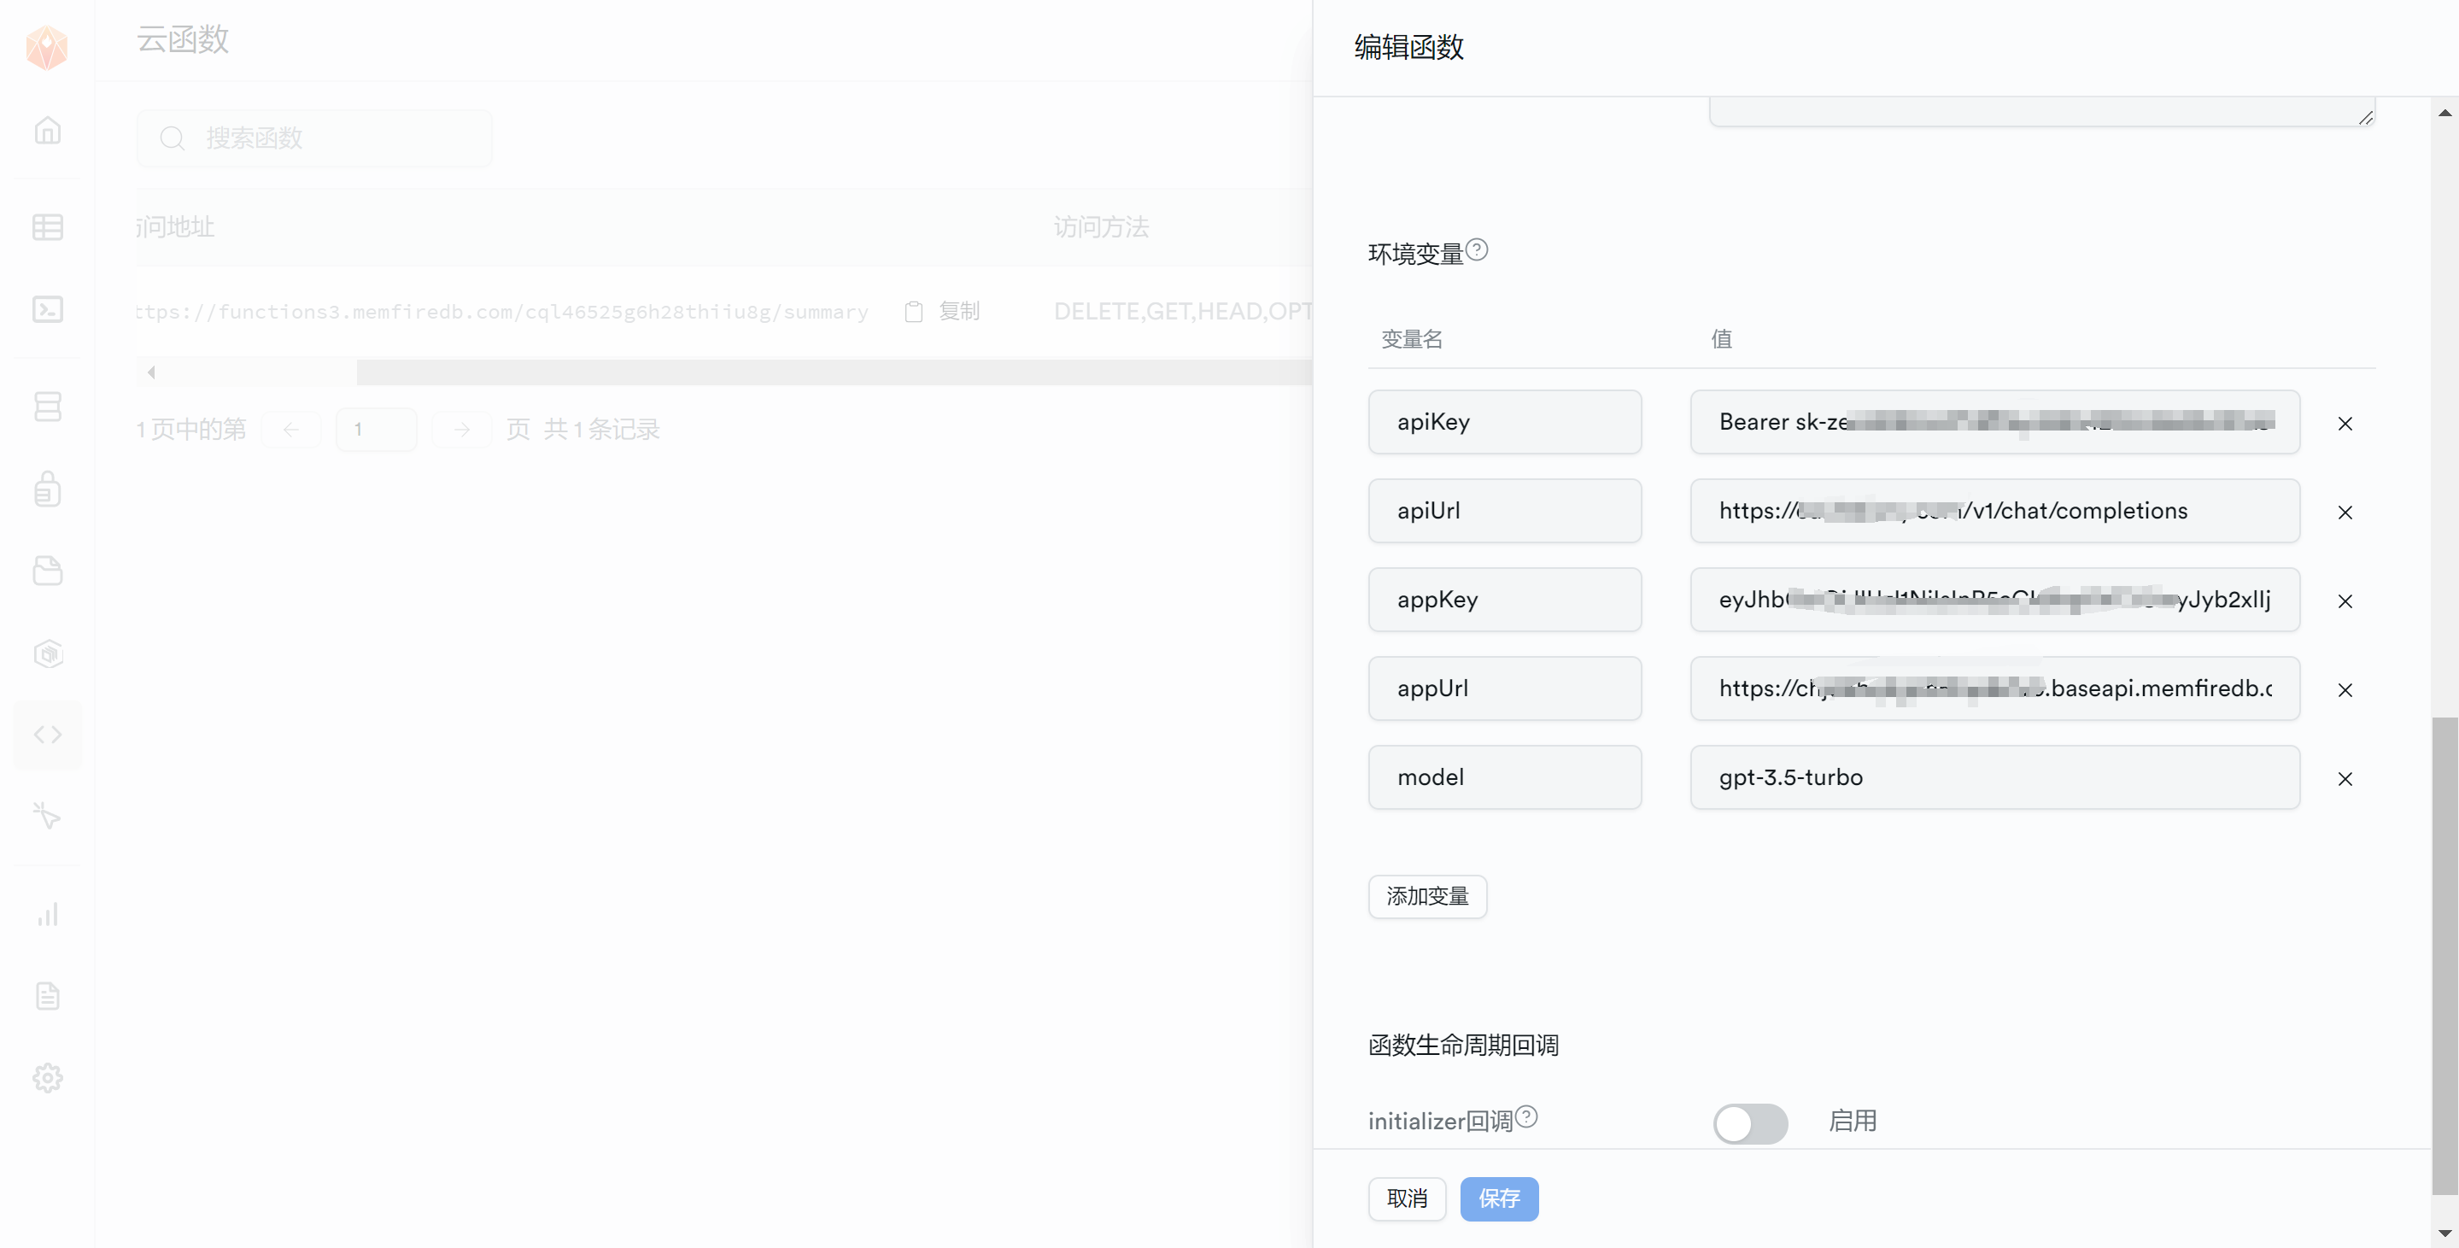Toggle the initializer回调 启用 switch
This screenshot has height=1248, width=2459.
tap(1750, 1123)
